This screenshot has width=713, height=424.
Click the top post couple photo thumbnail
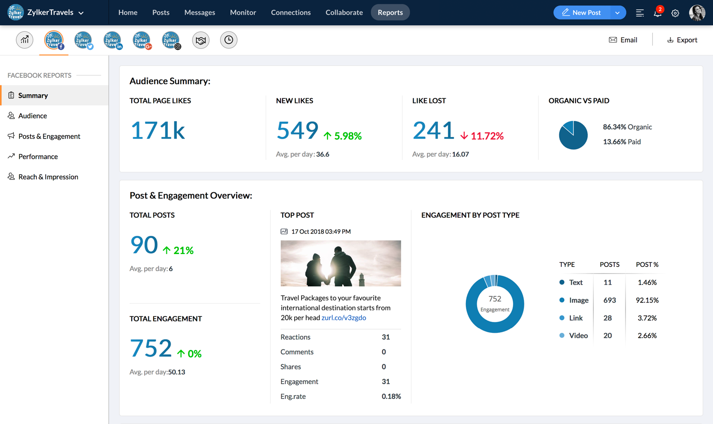pyautogui.click(x=341, y=263)
